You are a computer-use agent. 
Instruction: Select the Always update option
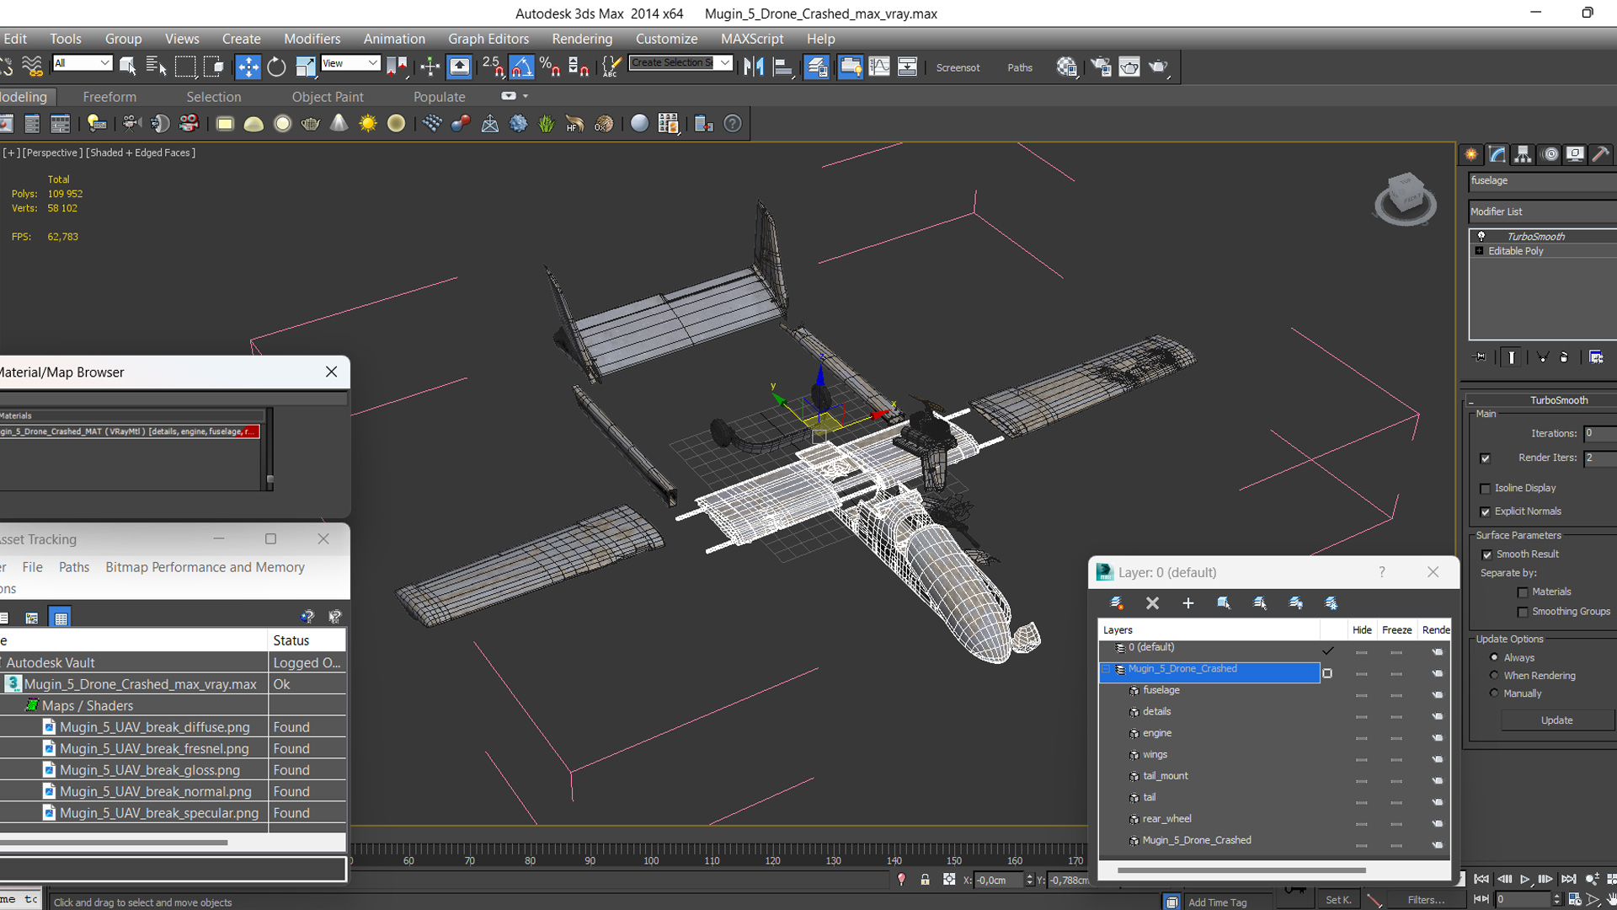[x=1494, y=657]
